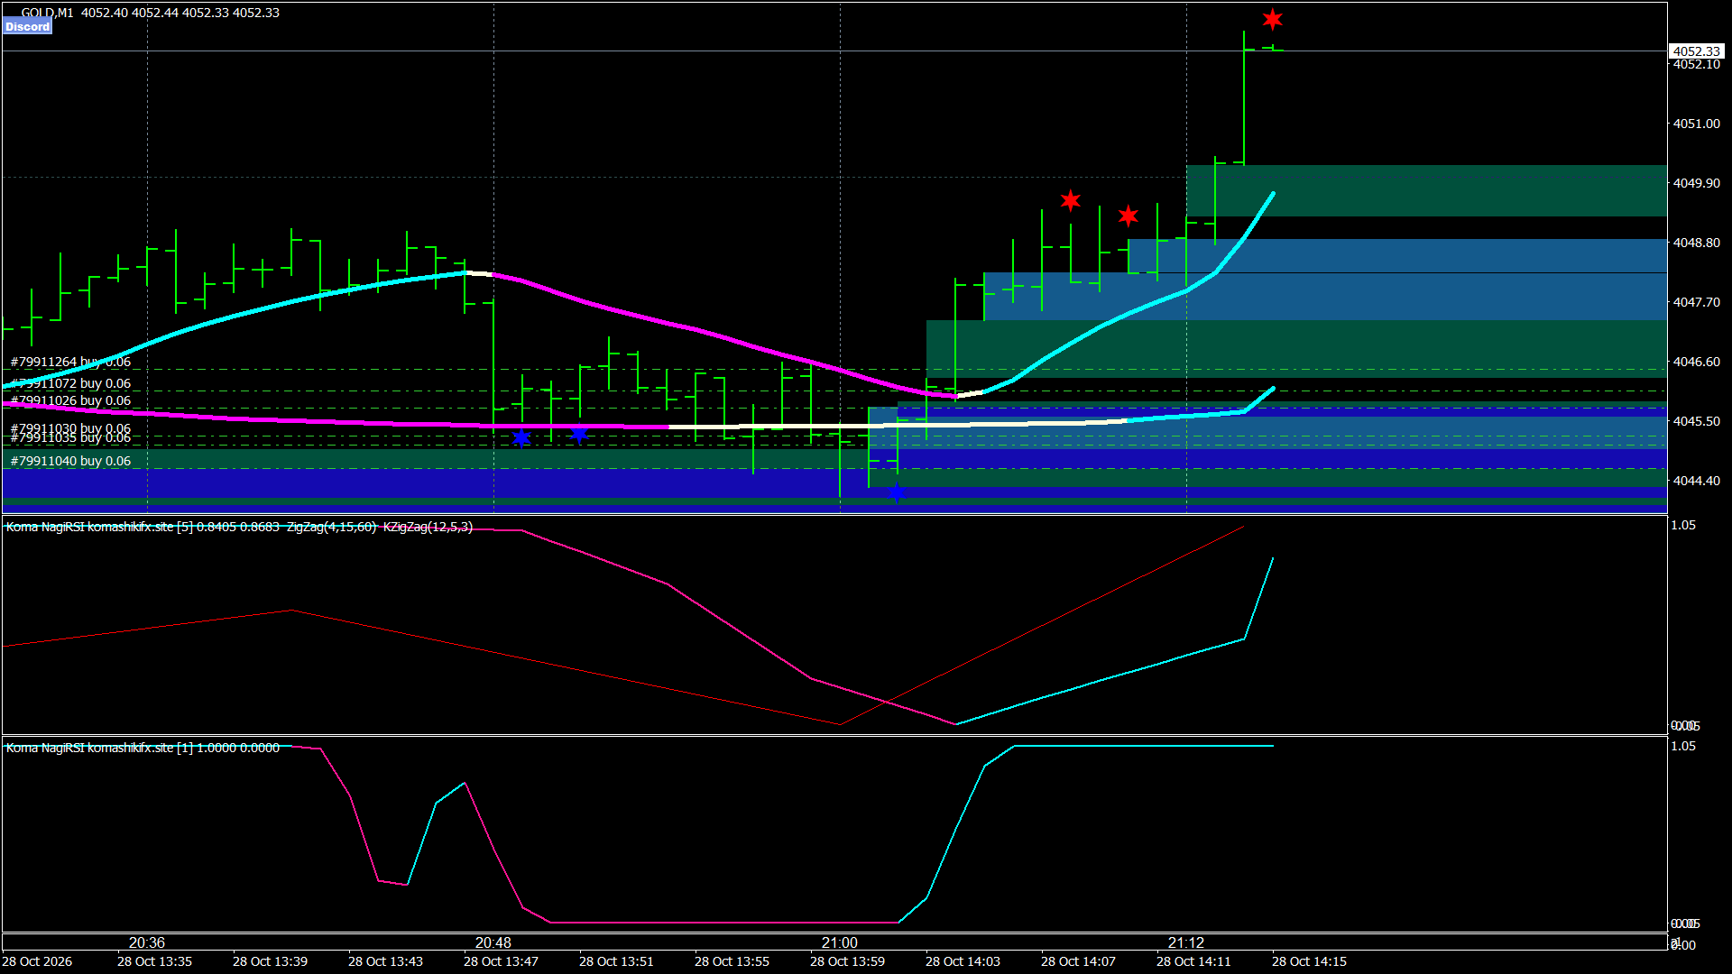This screenshot has width=1732, height=974.
Task: Click the 28 Oct 14:15 date label
Action: pyautogui.click(x=1309, y=961)
